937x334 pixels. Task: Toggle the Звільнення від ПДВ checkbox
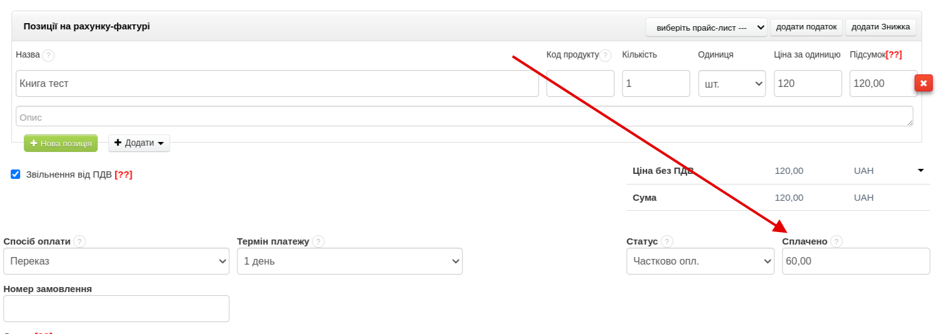pos(16,175)
